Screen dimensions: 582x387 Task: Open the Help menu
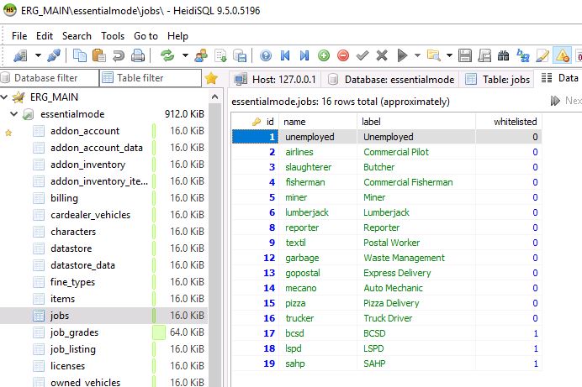(x=177, y=36)
